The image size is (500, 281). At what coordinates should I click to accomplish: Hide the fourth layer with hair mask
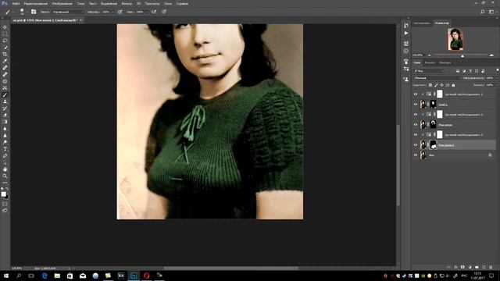pyautogui.click(x=415, y=125)
